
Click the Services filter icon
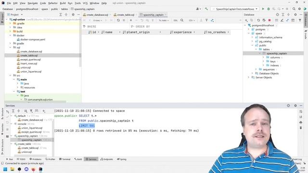31,111
